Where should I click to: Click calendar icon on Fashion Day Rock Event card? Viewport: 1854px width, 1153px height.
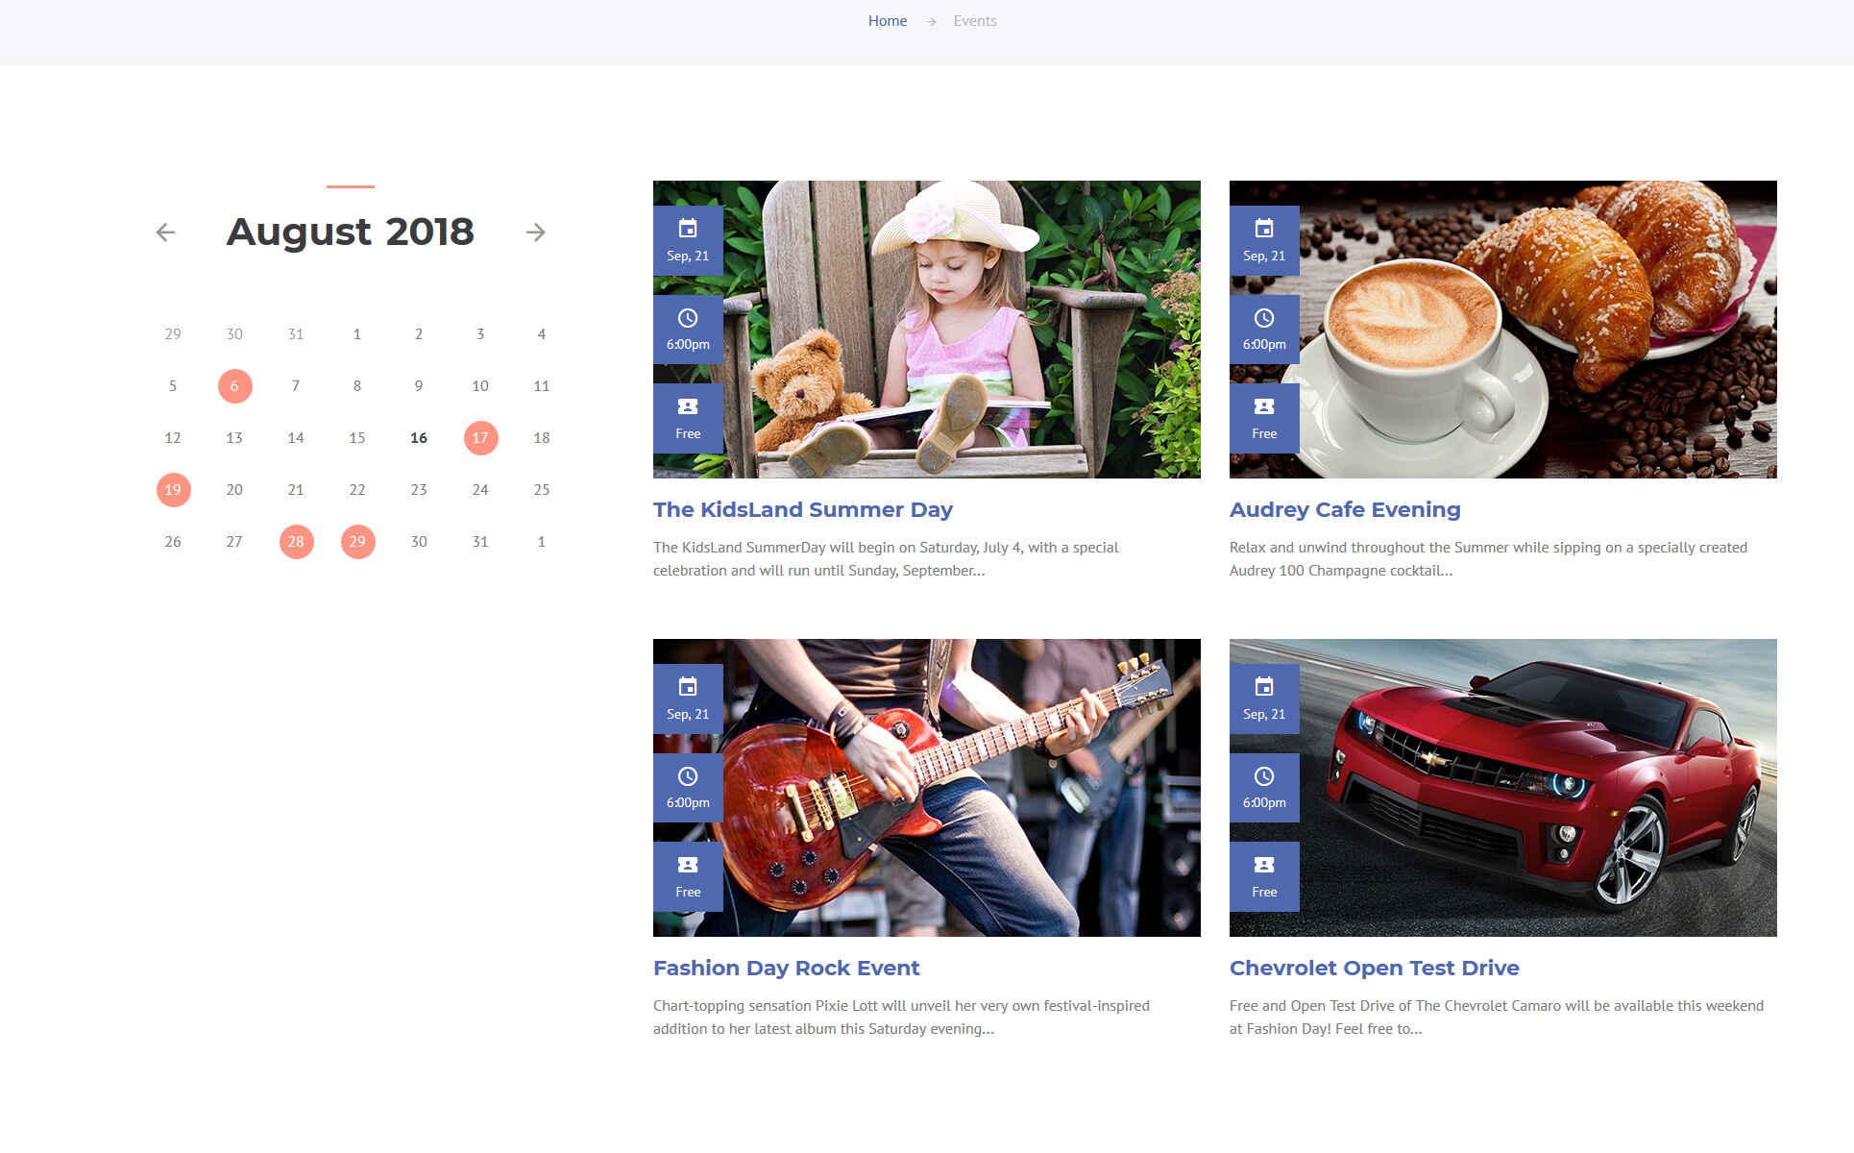pos(688,687)
